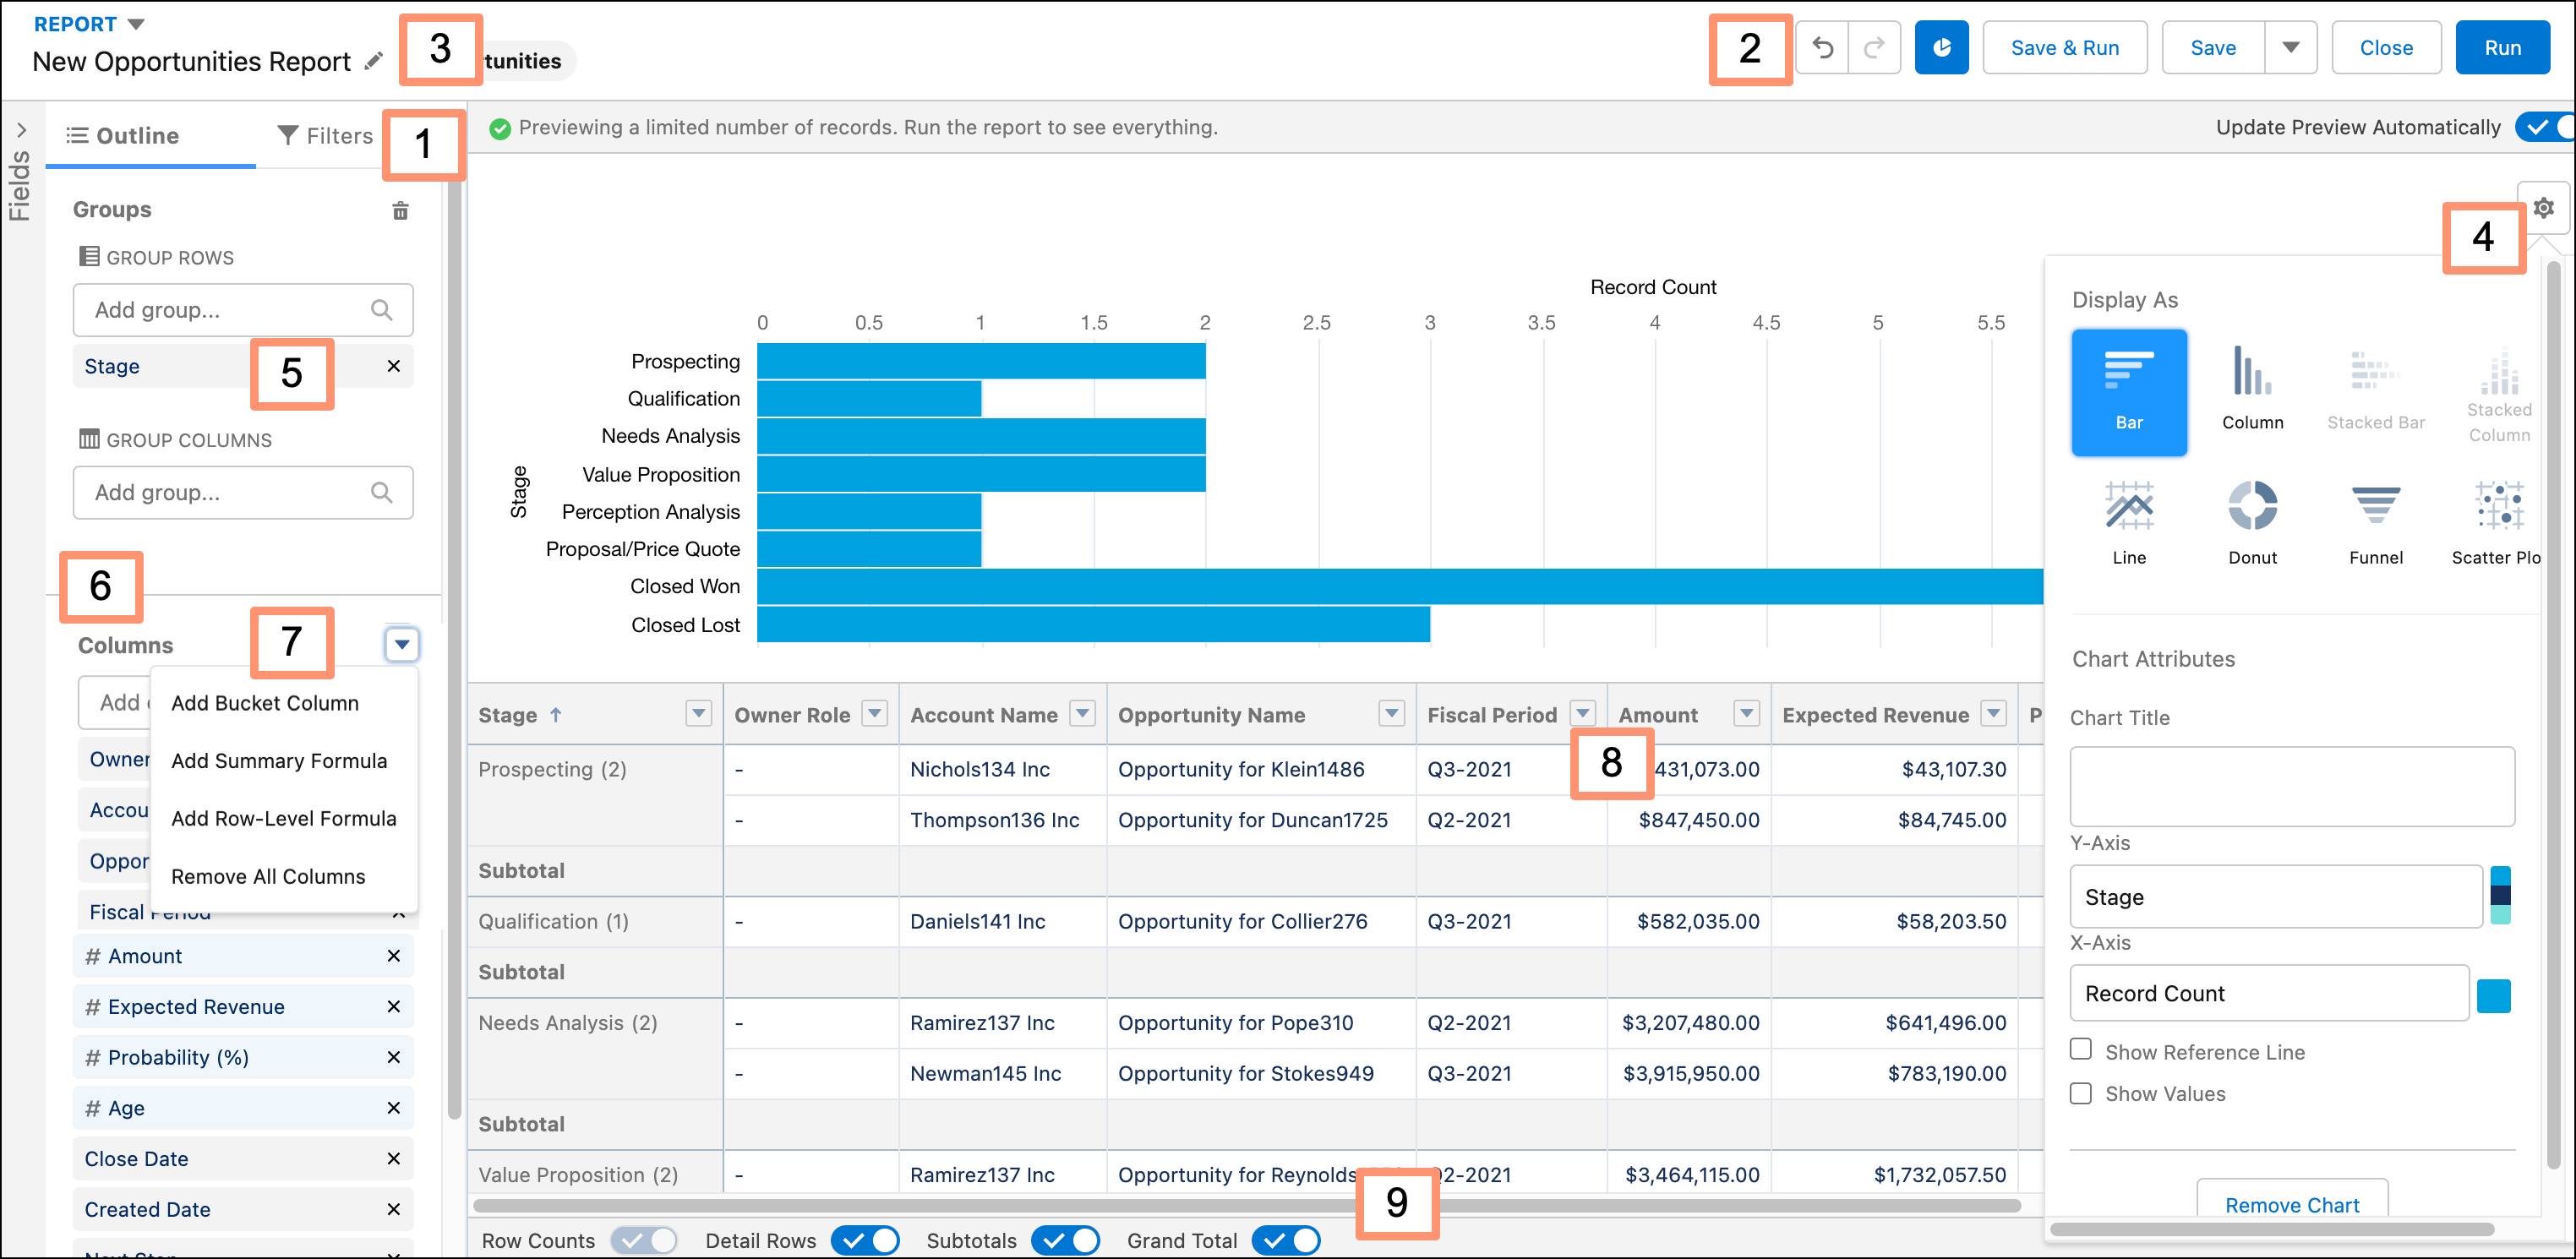Screen dimensions: 2576x1259
Task: Click the Outline tab
Action: click(x=123, y=134)
